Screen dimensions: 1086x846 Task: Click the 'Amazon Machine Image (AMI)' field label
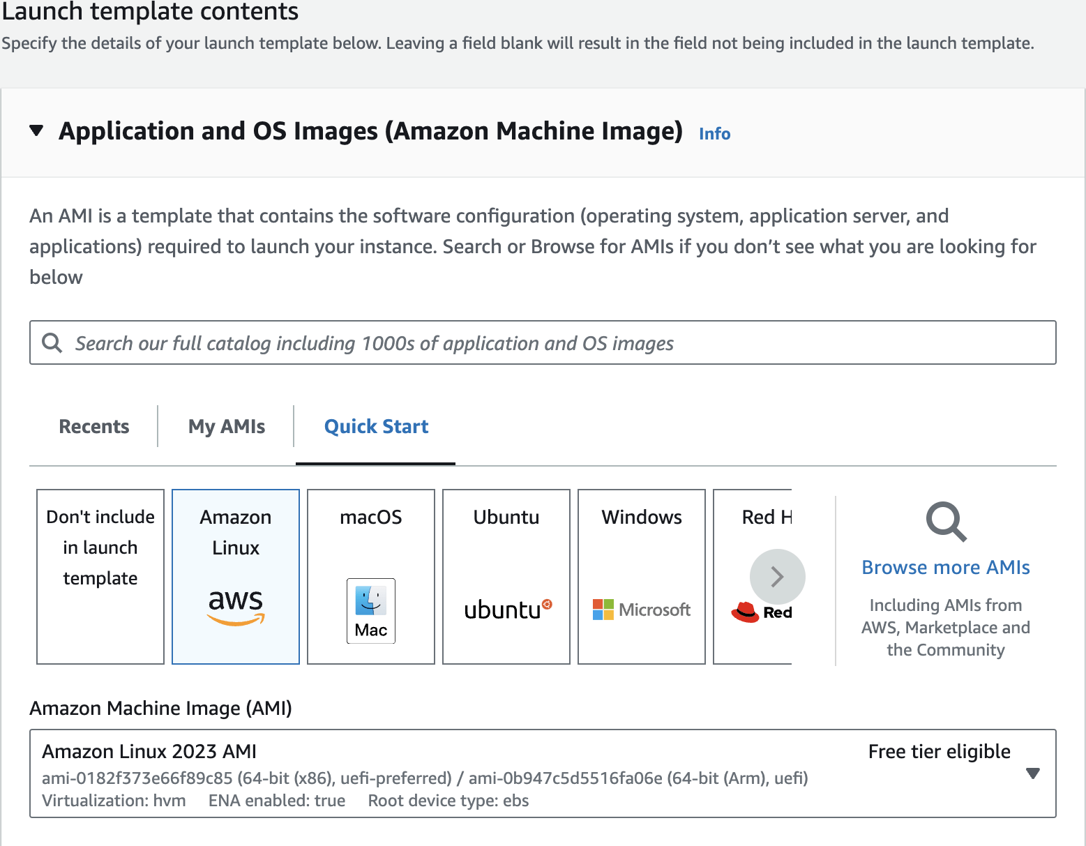(x=160, y=708)
